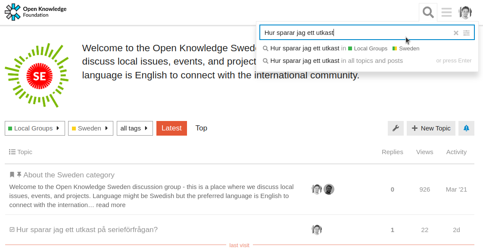The height and width of the screenshot is (248, 483).
Task: Expand the Local Groups category dropdown
Action: click(x=34, y=128)
